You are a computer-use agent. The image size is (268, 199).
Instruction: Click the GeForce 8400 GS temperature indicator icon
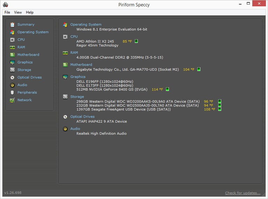click(167, 89)
